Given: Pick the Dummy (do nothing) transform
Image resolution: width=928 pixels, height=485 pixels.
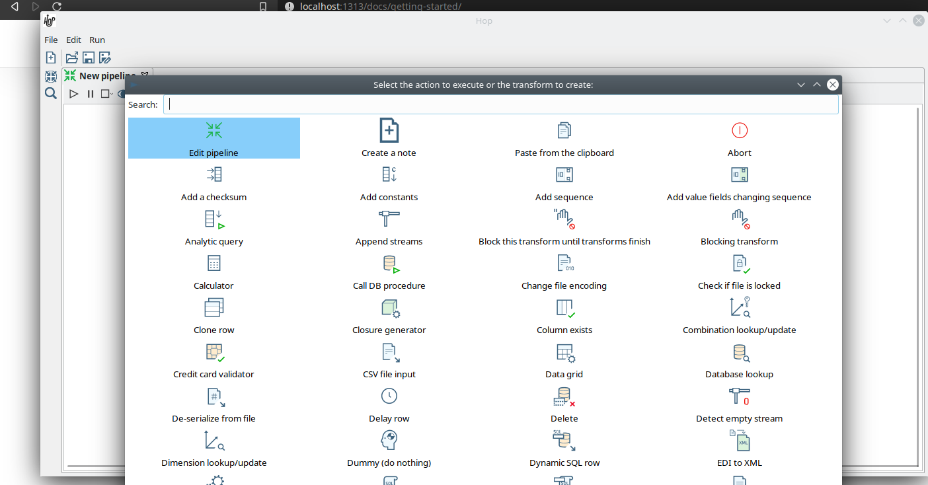Looking at the screenshot, I should [x=389, y=441].
